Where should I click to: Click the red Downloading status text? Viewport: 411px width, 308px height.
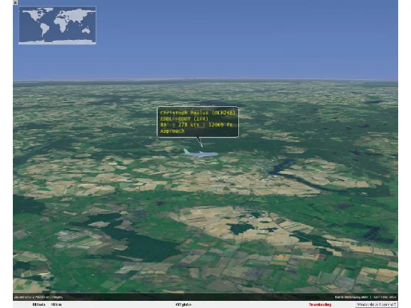pyautogui.click(x=320, y=304)
